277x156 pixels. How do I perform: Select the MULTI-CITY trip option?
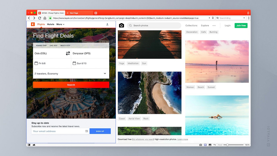(65, 45)
